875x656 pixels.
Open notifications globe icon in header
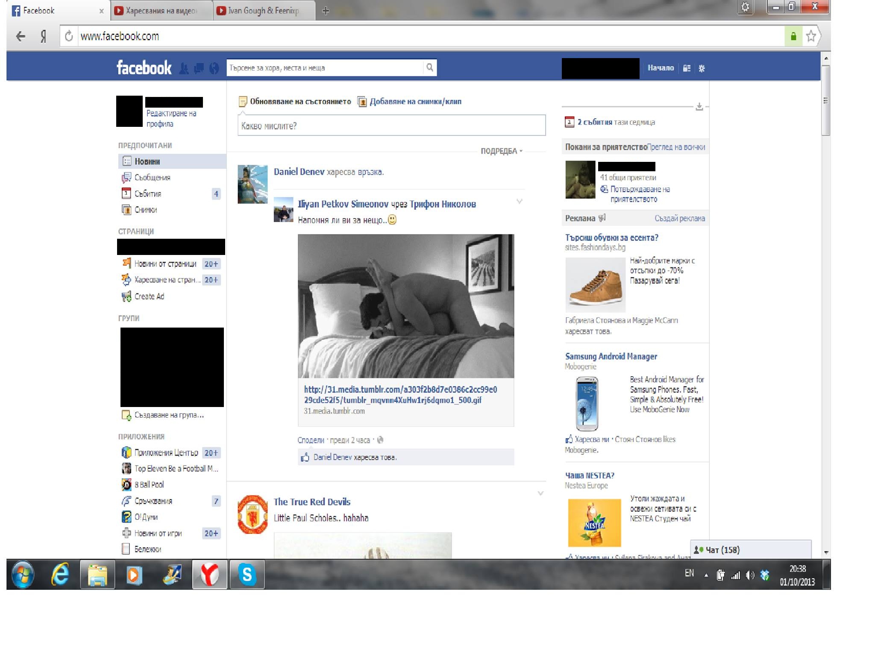pos(214,68)
